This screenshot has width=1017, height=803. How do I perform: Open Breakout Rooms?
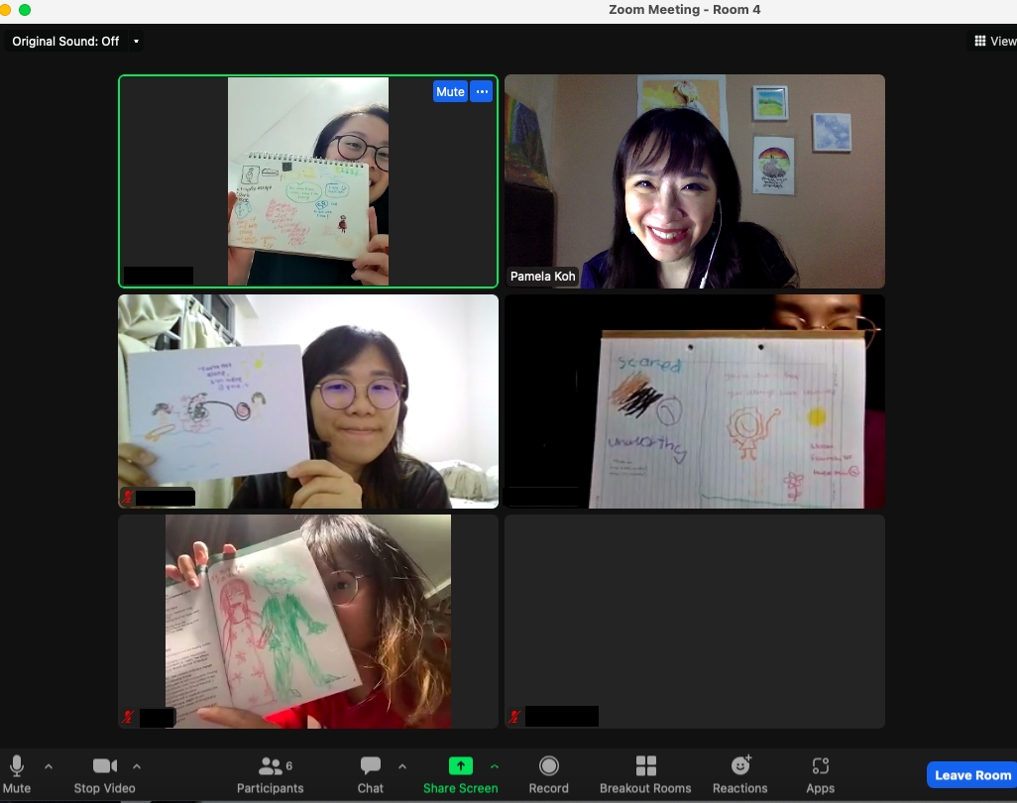645,766
